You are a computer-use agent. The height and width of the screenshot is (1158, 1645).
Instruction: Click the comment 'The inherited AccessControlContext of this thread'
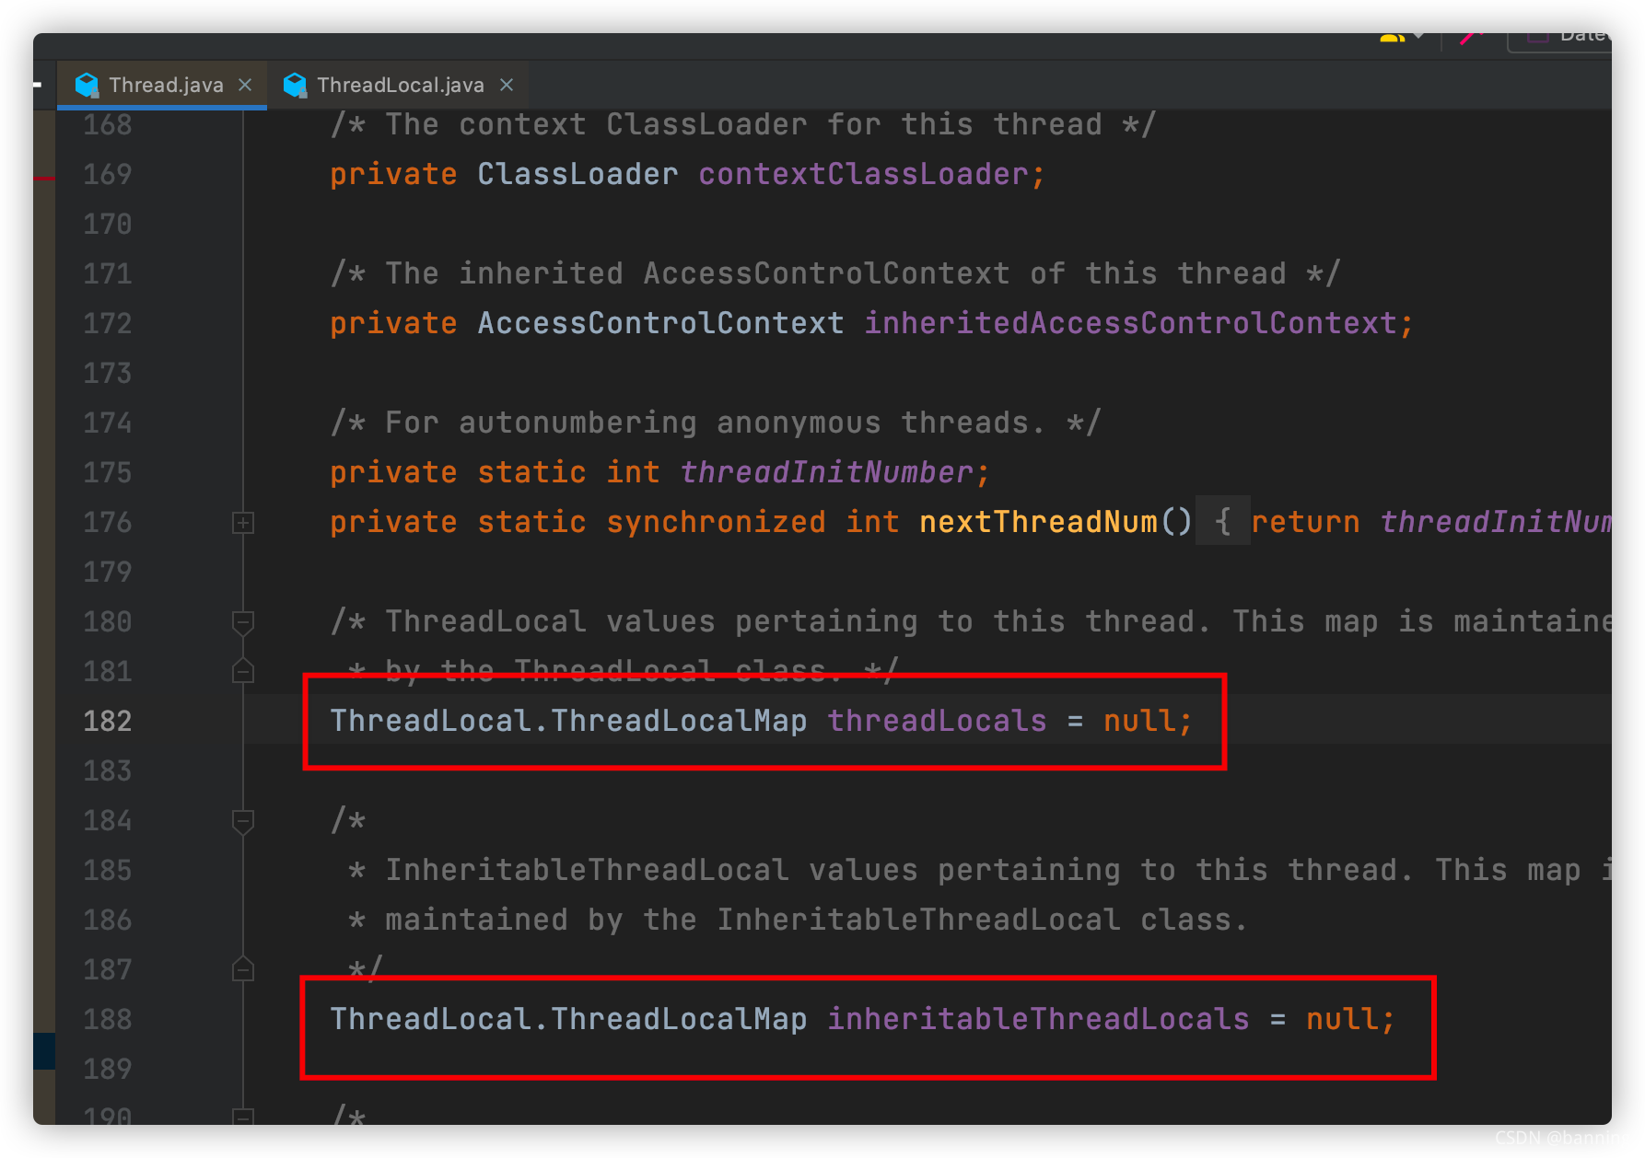pyautogui.click(x=835, y=273)
